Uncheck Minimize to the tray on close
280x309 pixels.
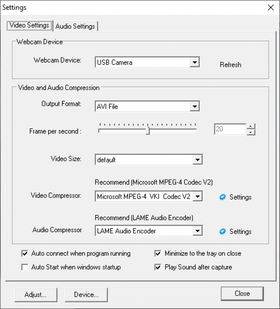click(158, 254)
